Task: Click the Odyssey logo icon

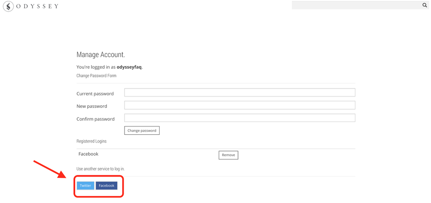Action: pos(8,7)
